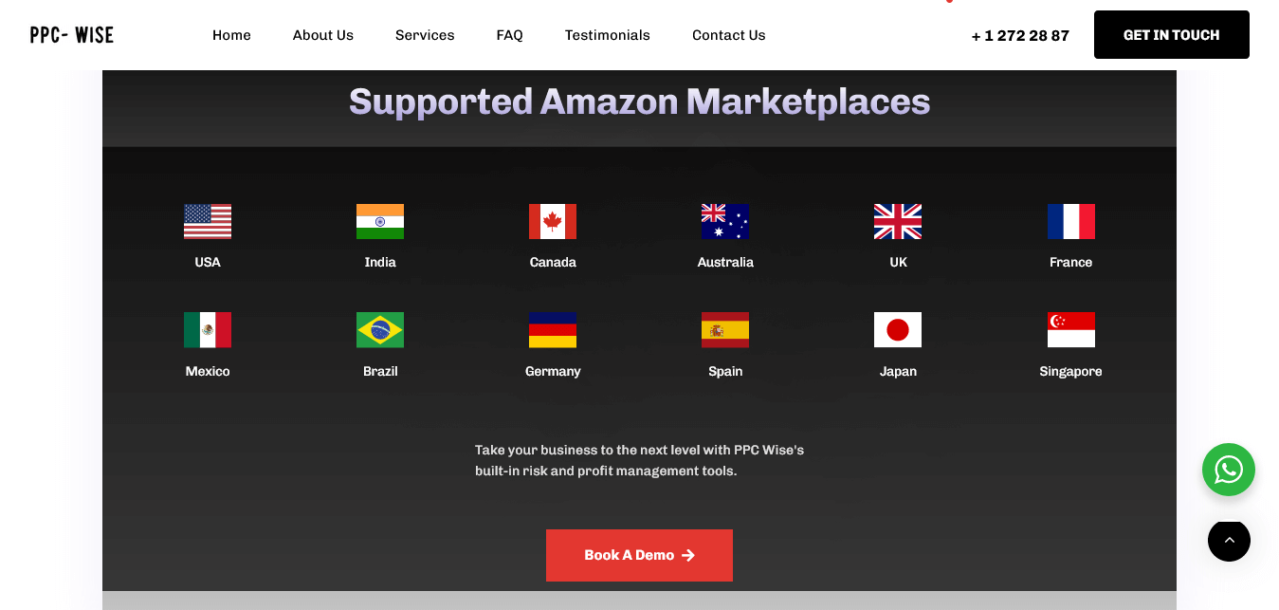This screenshot has height=610, width=1279.
Task: Select the Singapore flag icon
Action: point(1071,330)
